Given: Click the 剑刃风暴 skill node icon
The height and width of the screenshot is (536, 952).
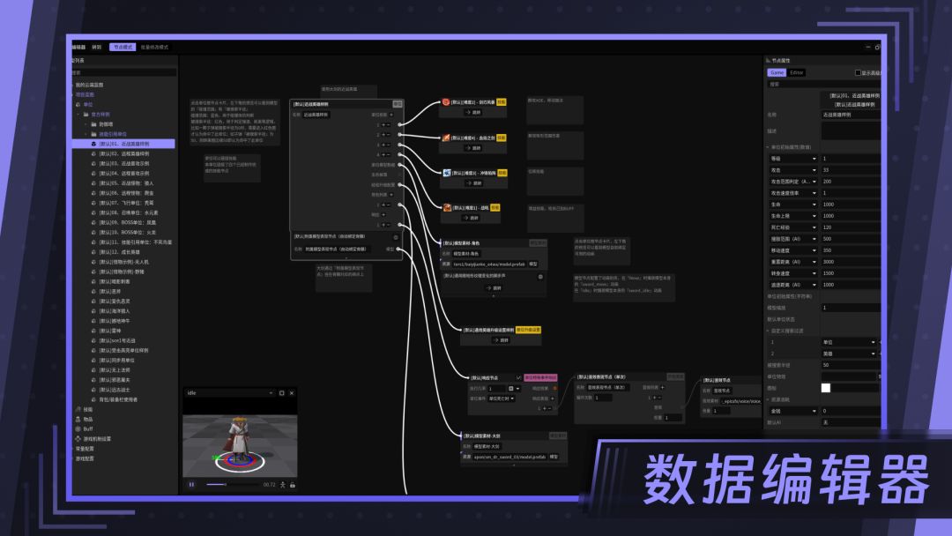Looking at the screenshot, I should pos(446,102).
